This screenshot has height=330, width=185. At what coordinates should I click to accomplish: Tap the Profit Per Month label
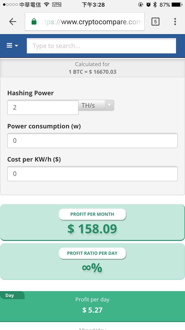point(92,214)
